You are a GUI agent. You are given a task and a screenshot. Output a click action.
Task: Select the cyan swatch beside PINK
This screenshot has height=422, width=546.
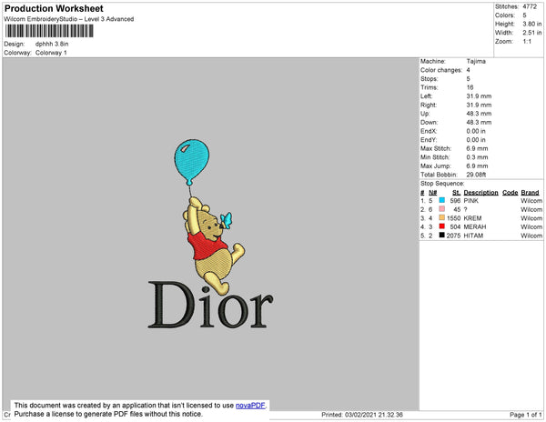click(x=442, y=200)
